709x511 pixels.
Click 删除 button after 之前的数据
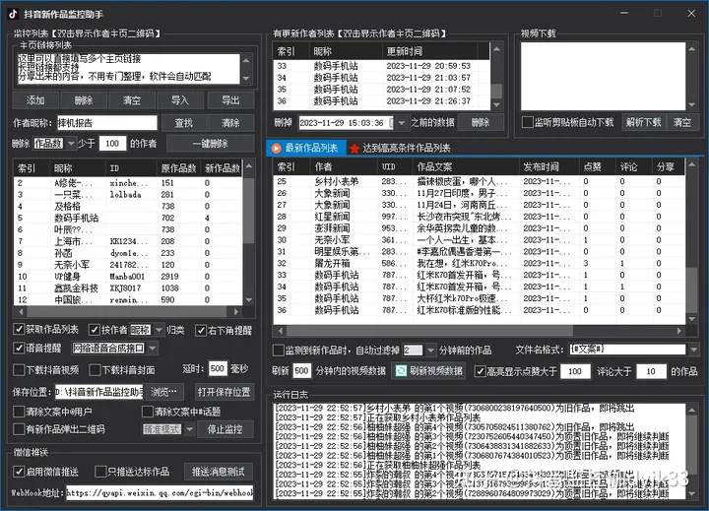coord(481,122)
